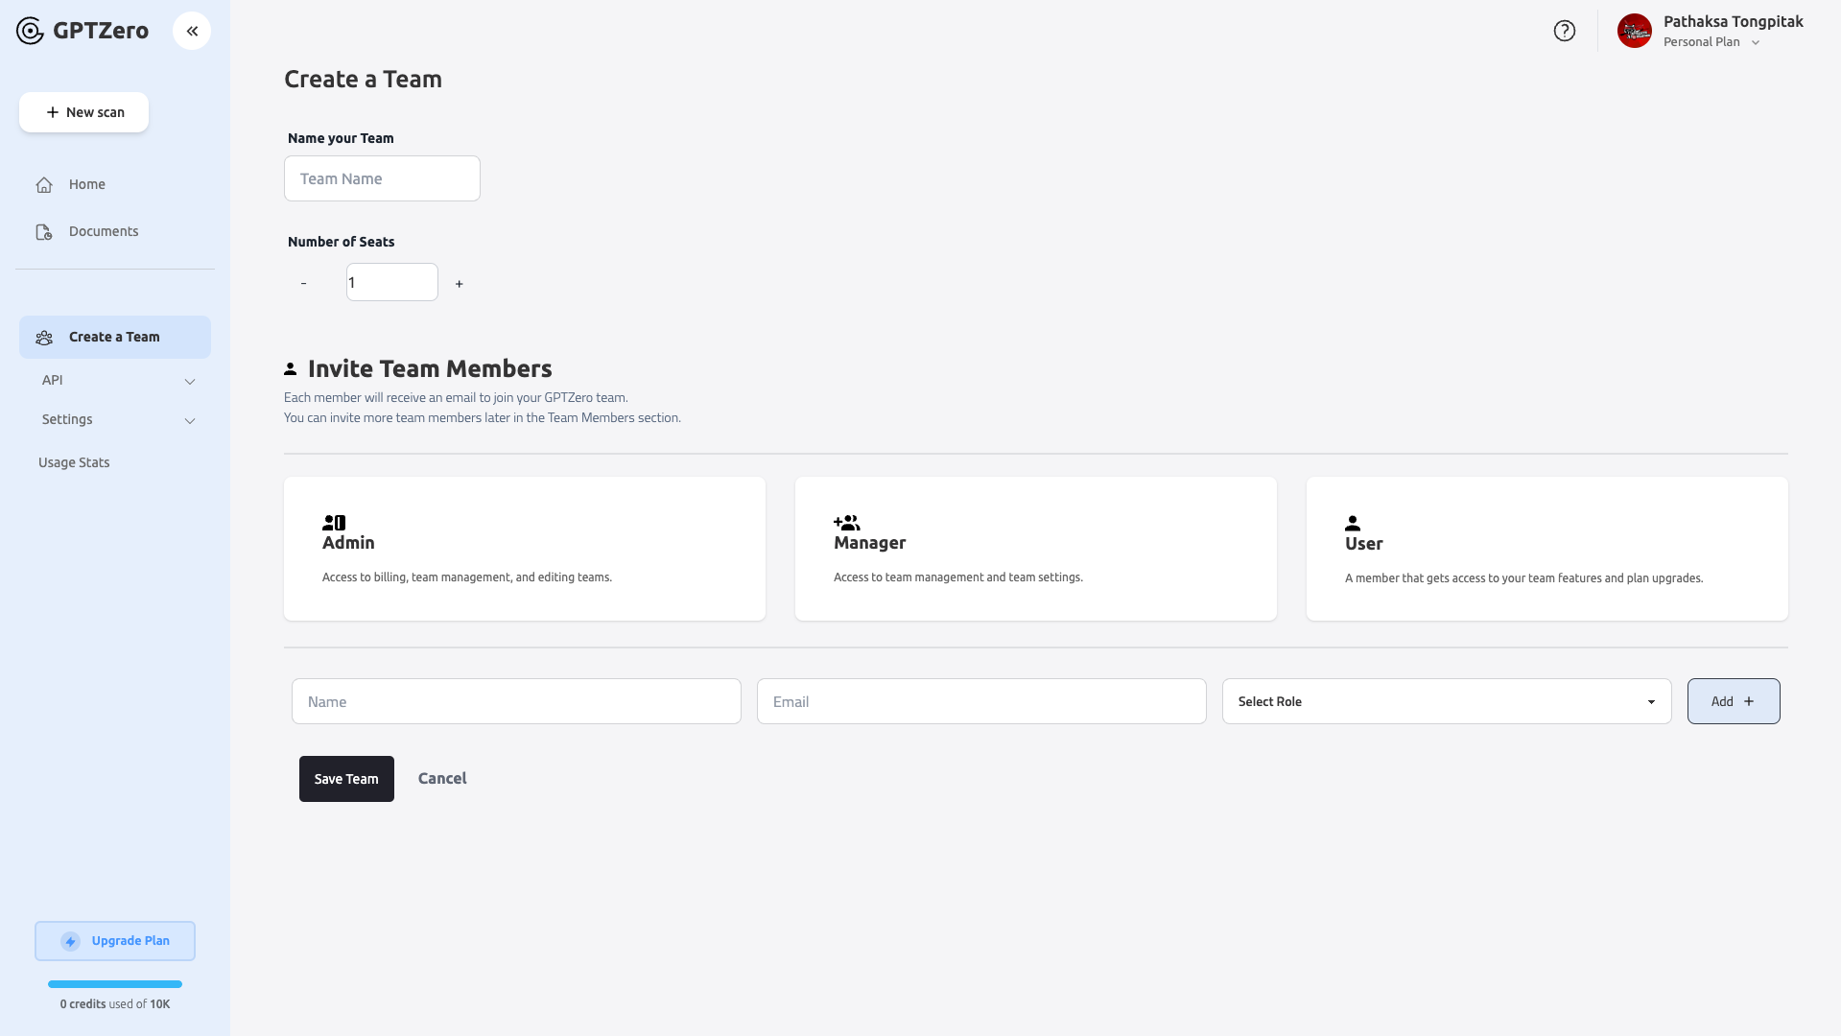Screen dimensions: 1841x1036
Task: Decrease number of seats with minus
Action: point(304,283)
